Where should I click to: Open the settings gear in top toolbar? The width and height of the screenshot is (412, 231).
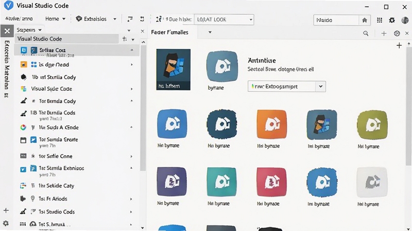click(392, 20)
